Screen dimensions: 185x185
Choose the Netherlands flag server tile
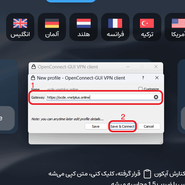pos(84,27)
